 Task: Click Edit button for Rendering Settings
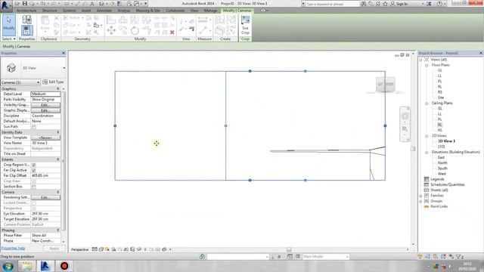coord(45,197)
